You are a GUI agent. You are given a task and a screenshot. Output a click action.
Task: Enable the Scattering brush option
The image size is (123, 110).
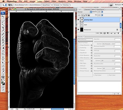79,48
